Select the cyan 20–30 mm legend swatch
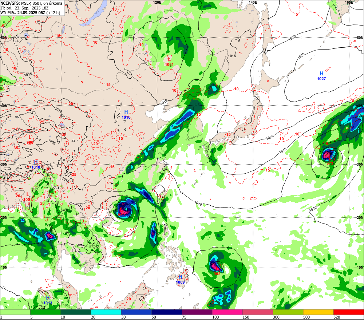This screenshot has width=364, height=320. click(x=106, y=312)
